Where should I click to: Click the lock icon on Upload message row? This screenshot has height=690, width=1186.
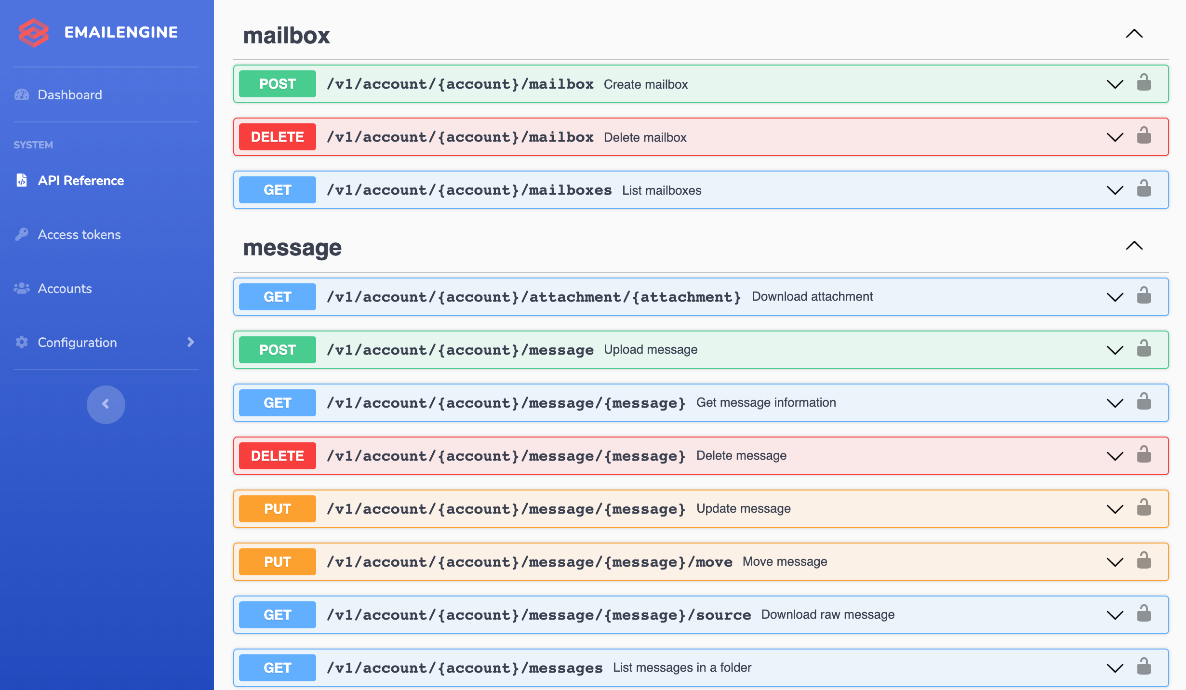(x=1144, y=349)
